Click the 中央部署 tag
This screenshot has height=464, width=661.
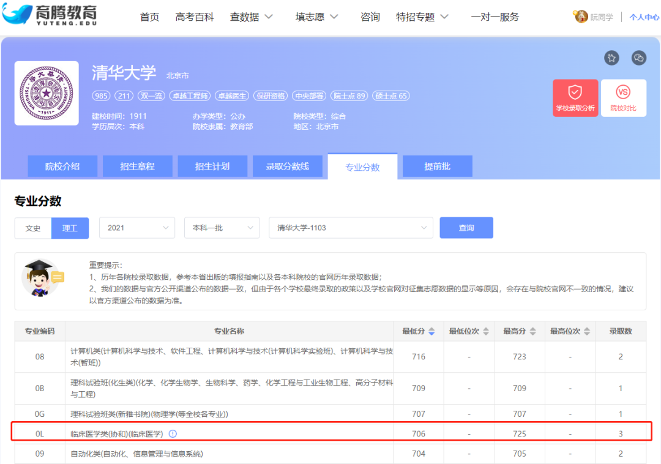309,95
